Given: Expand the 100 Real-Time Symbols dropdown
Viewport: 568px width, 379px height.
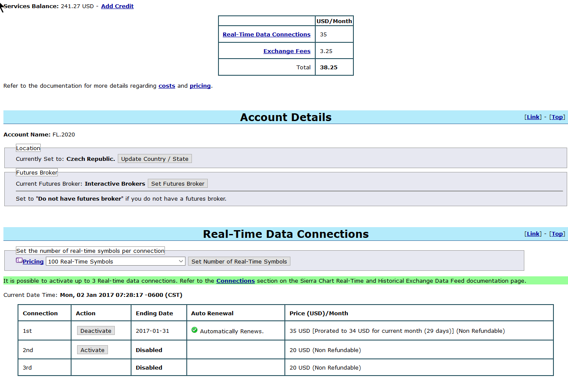Looking at the screenshot, I should [x=115, y=261].
